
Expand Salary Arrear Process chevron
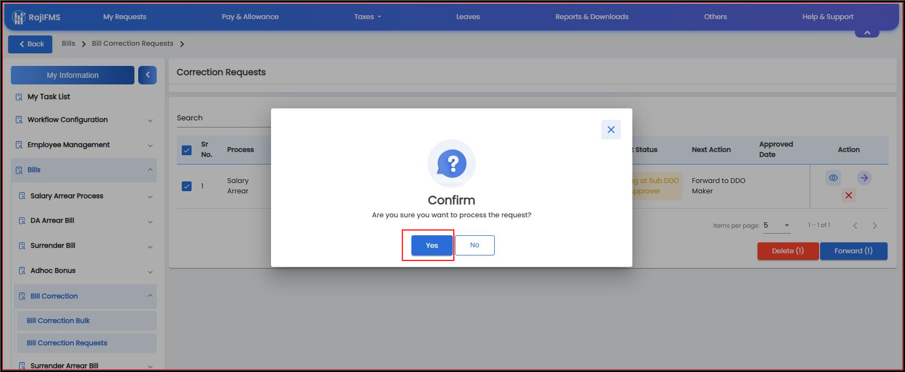[x=150, y=197]
